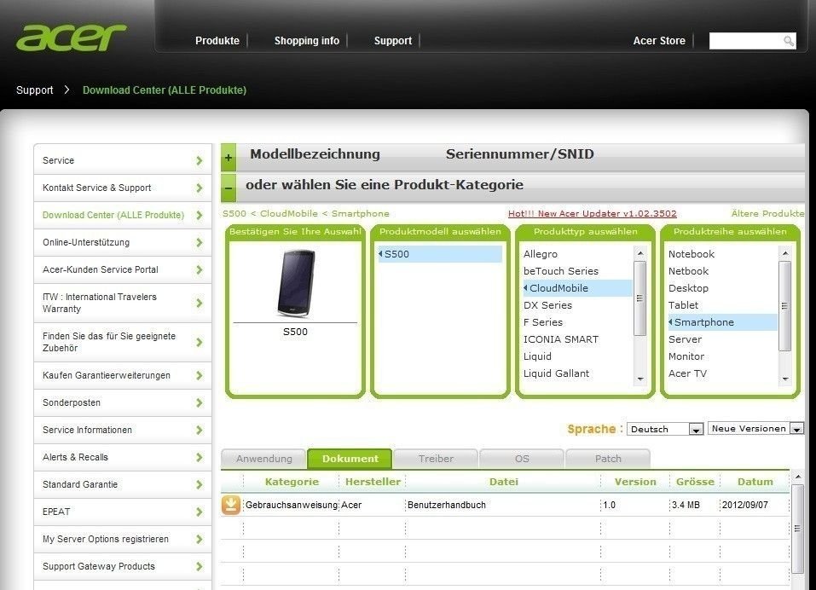
Task: Click the arrow beside EPEAT
Action: pyautogui.click(x=200, y=512)
